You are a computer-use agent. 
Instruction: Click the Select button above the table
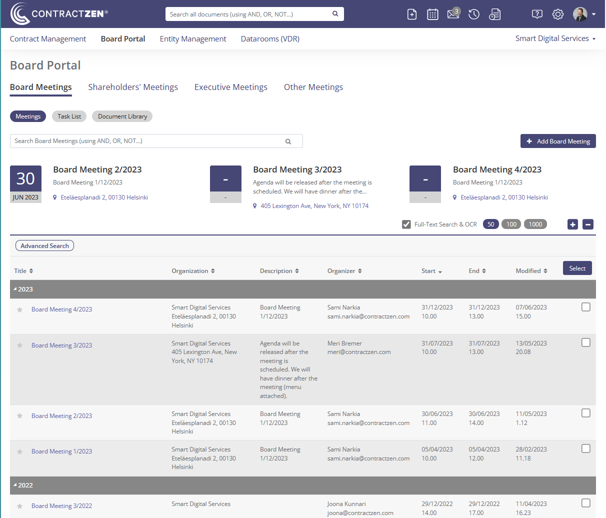[577, 268]
